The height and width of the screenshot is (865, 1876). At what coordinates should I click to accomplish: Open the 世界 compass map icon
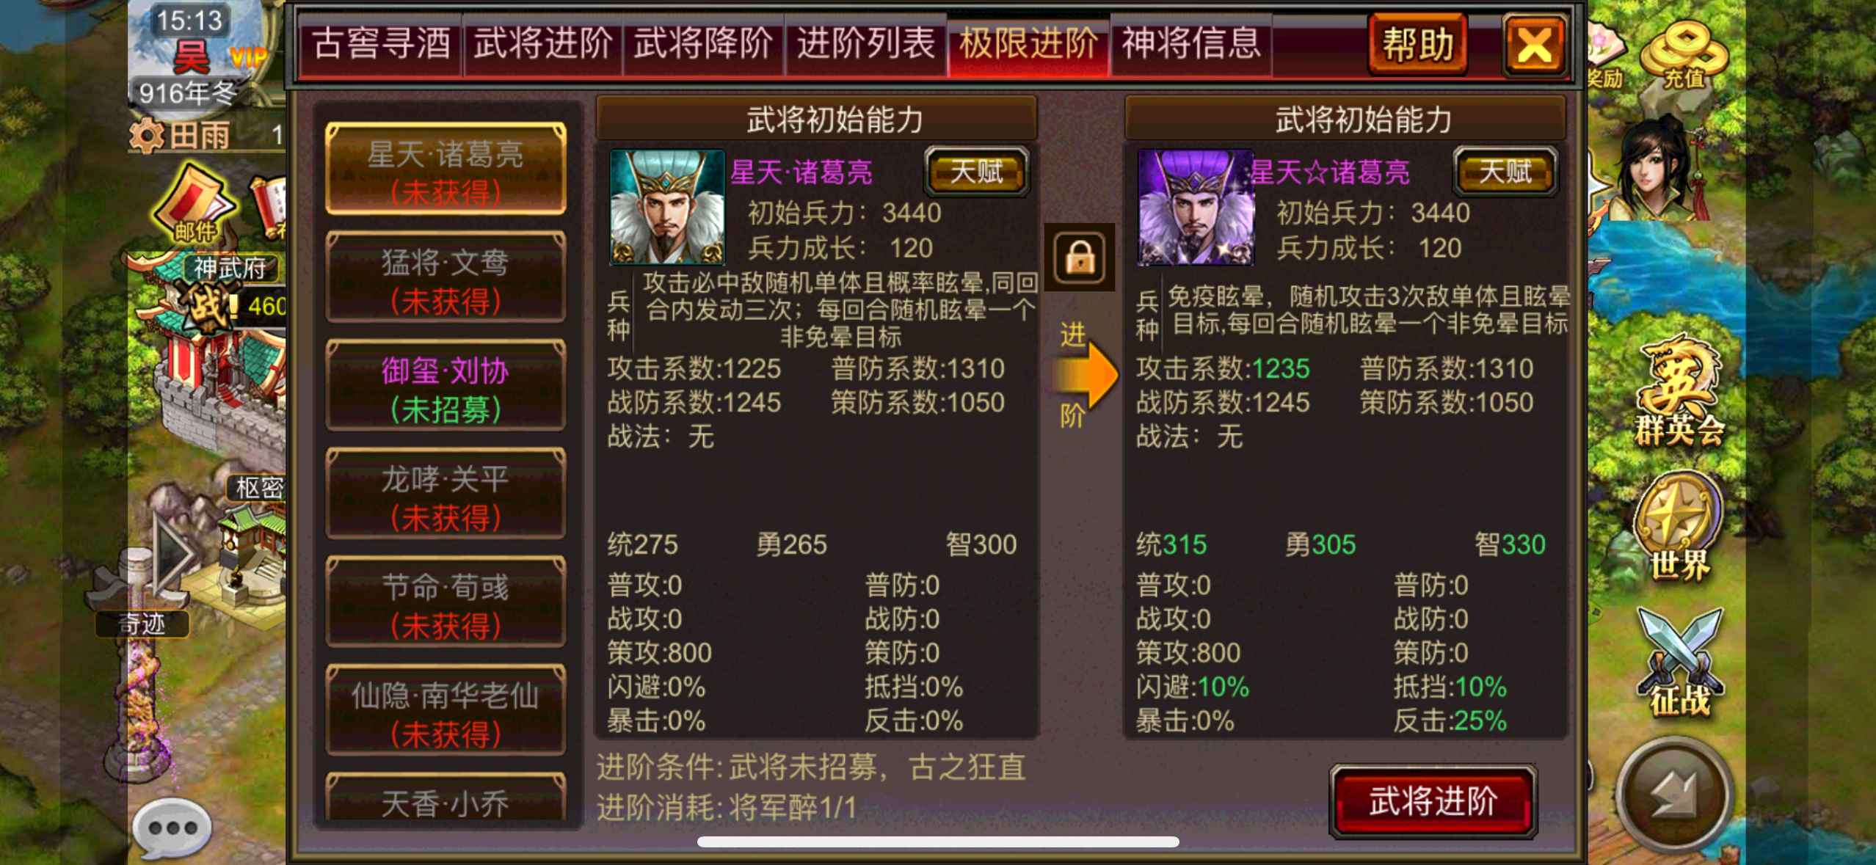pos(1679,525)
